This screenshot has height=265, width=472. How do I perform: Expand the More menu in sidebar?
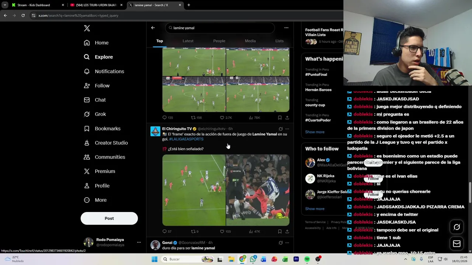[95, 200]
